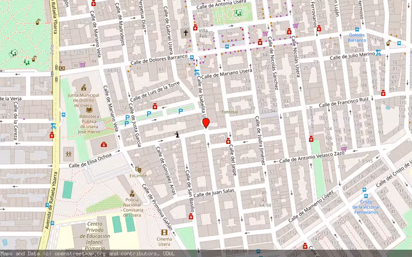Click the black information 'i' icon
The width and height of the screenshot is (412, 257).
tap(177, 134)
